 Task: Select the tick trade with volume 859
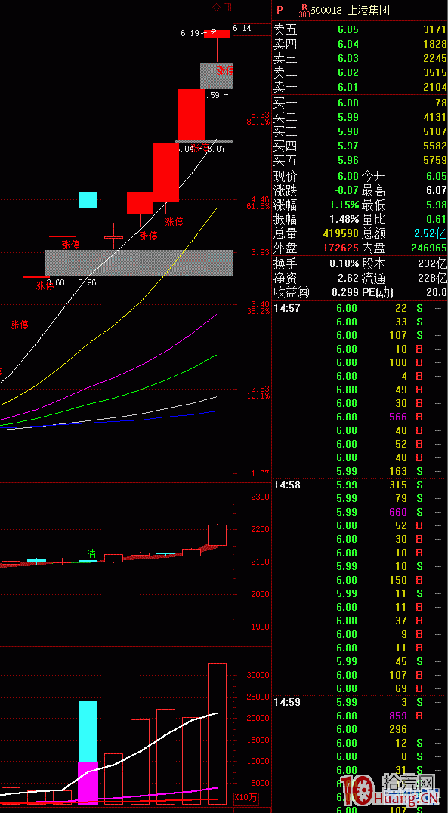pos(360,716)
